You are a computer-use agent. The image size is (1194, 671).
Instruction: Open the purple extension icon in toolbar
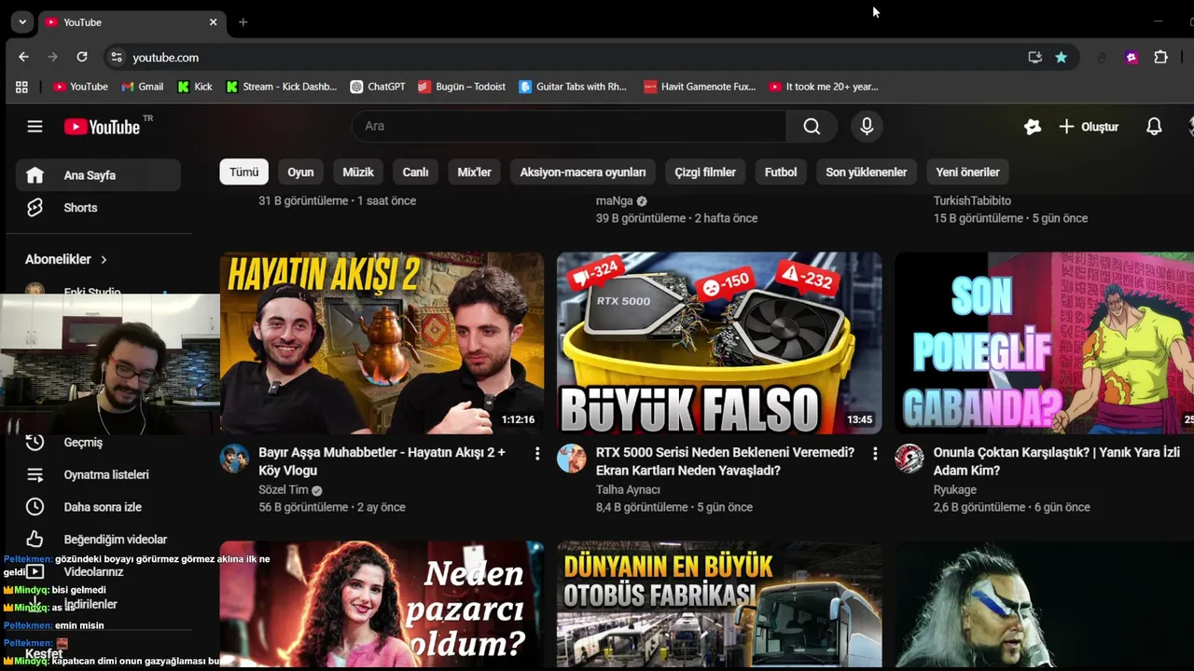point(1132,57)
